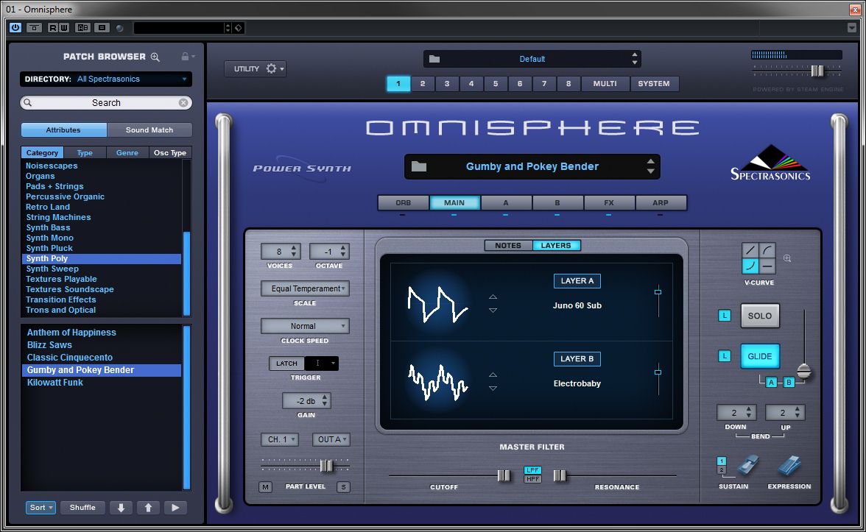Enable the LPF master filter mode
866x532 pixels.
click(532, 470)
